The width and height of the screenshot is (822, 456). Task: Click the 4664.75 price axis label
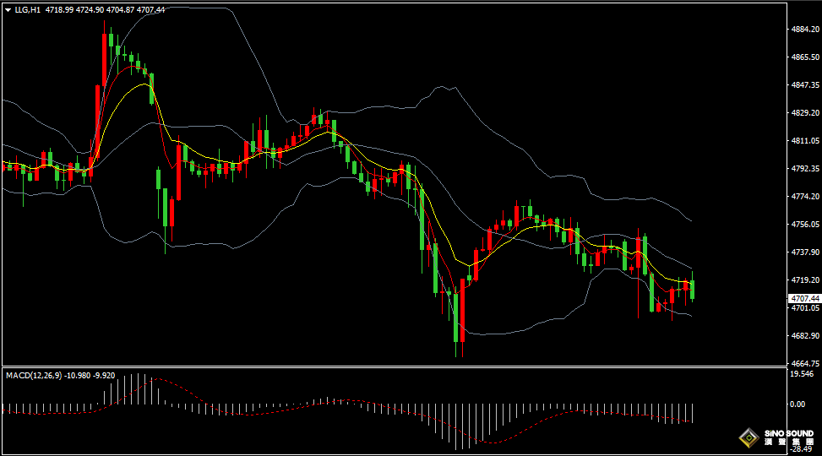coord(803,363)
